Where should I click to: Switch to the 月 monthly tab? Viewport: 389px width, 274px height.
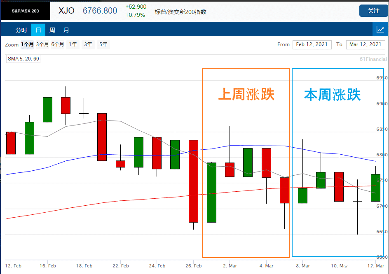click(x=66, y=30)
